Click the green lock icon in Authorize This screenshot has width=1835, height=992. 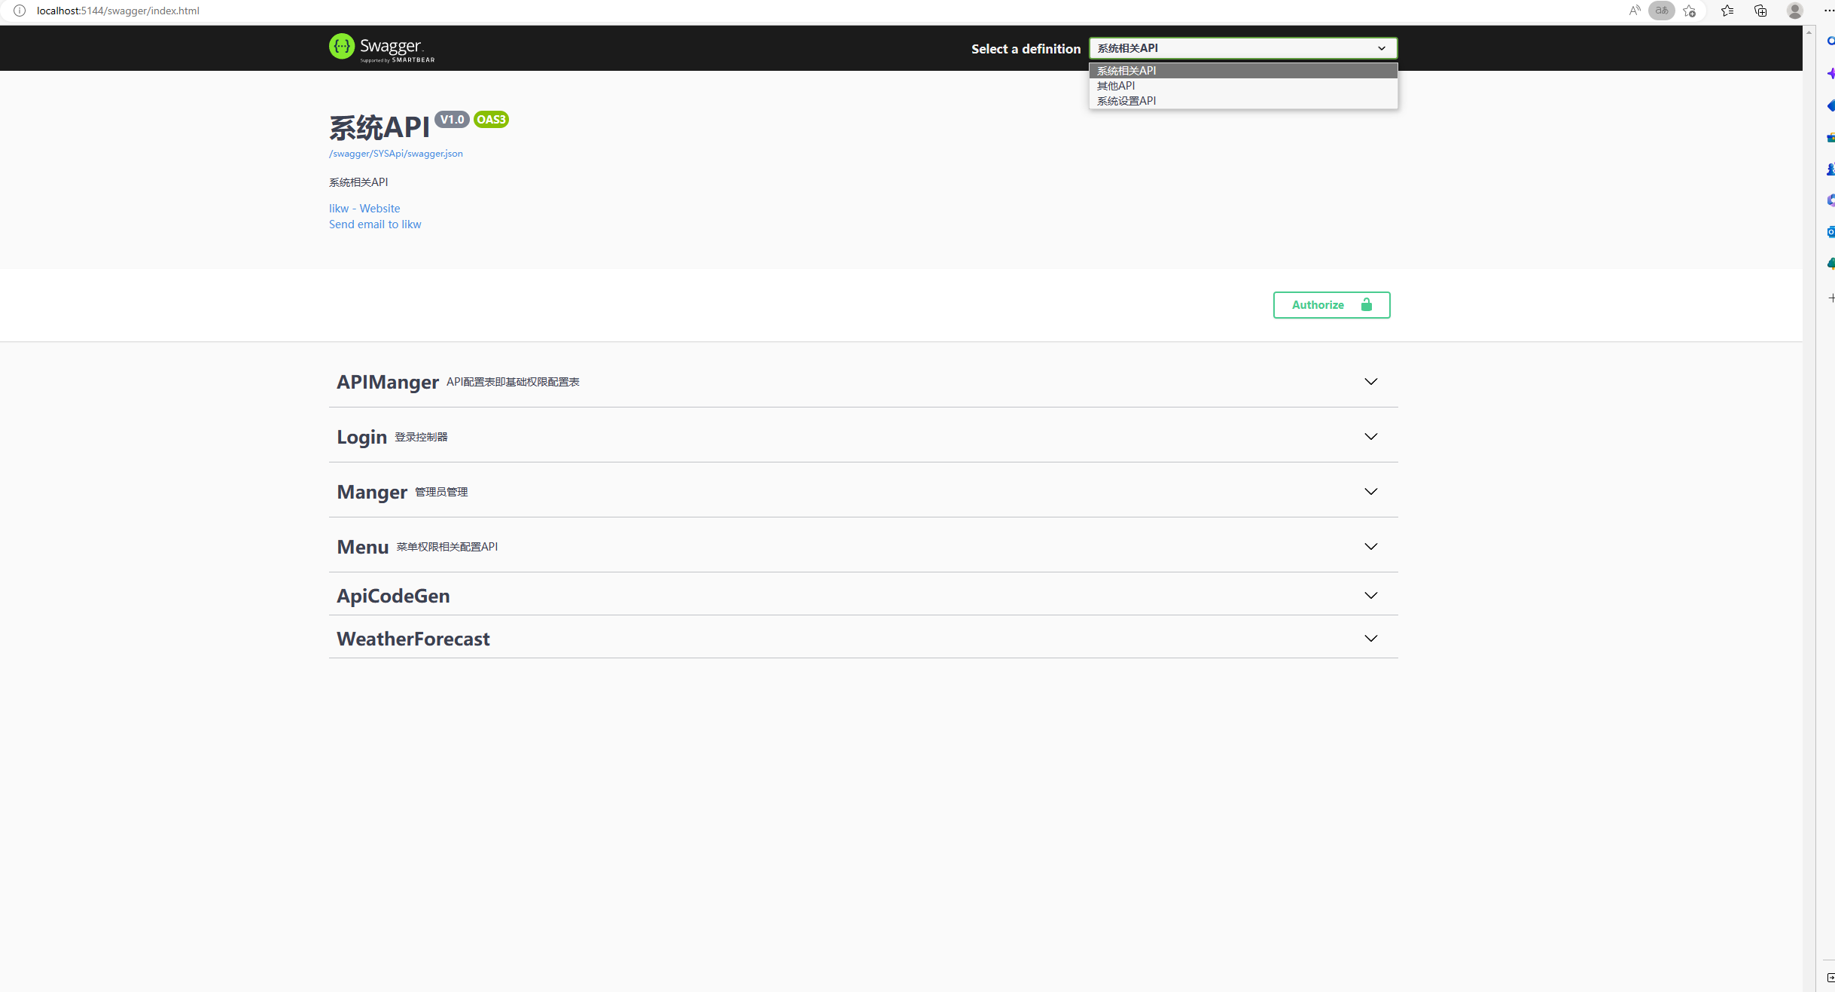(1367, 304)
